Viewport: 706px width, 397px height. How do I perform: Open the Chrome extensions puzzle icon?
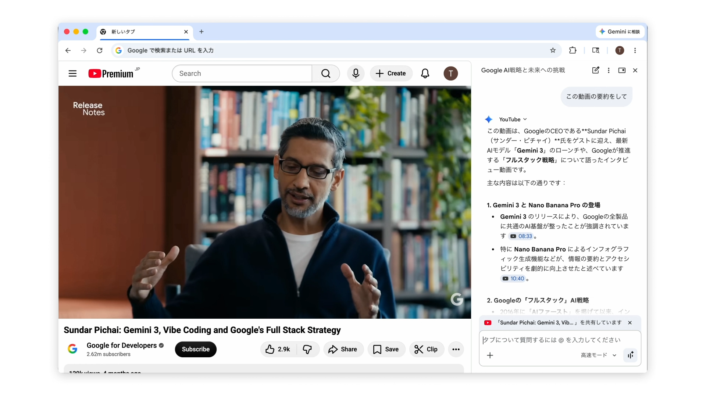(x=573, y=50)
